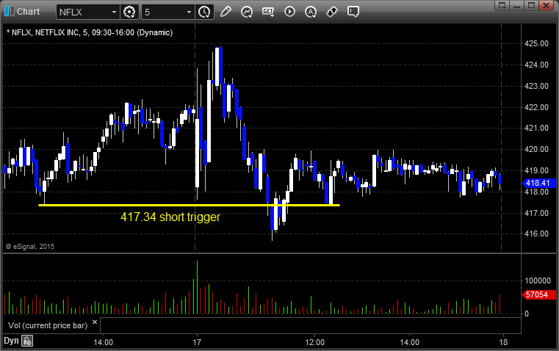Open the chart comment bubble icon
This screenshot has width=559, height=351.
(x=353, y=12)
